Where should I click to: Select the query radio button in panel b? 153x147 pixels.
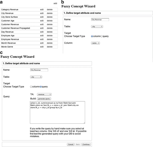(102, 36)
